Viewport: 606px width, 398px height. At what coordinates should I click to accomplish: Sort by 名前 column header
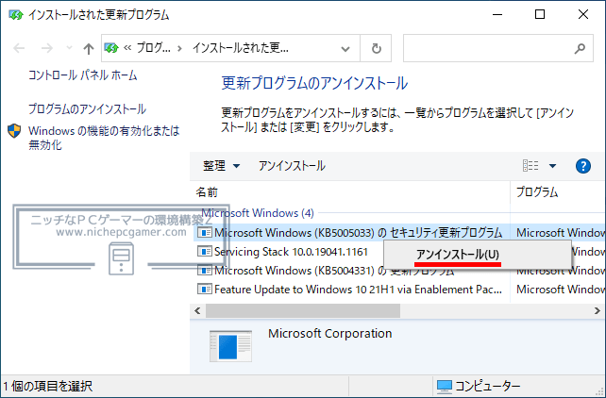(350, 191)
